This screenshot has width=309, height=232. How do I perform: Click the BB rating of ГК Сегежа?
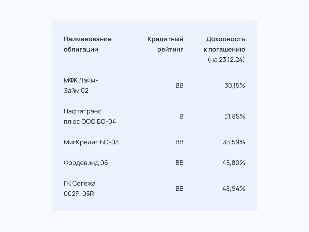pos(179,189)
